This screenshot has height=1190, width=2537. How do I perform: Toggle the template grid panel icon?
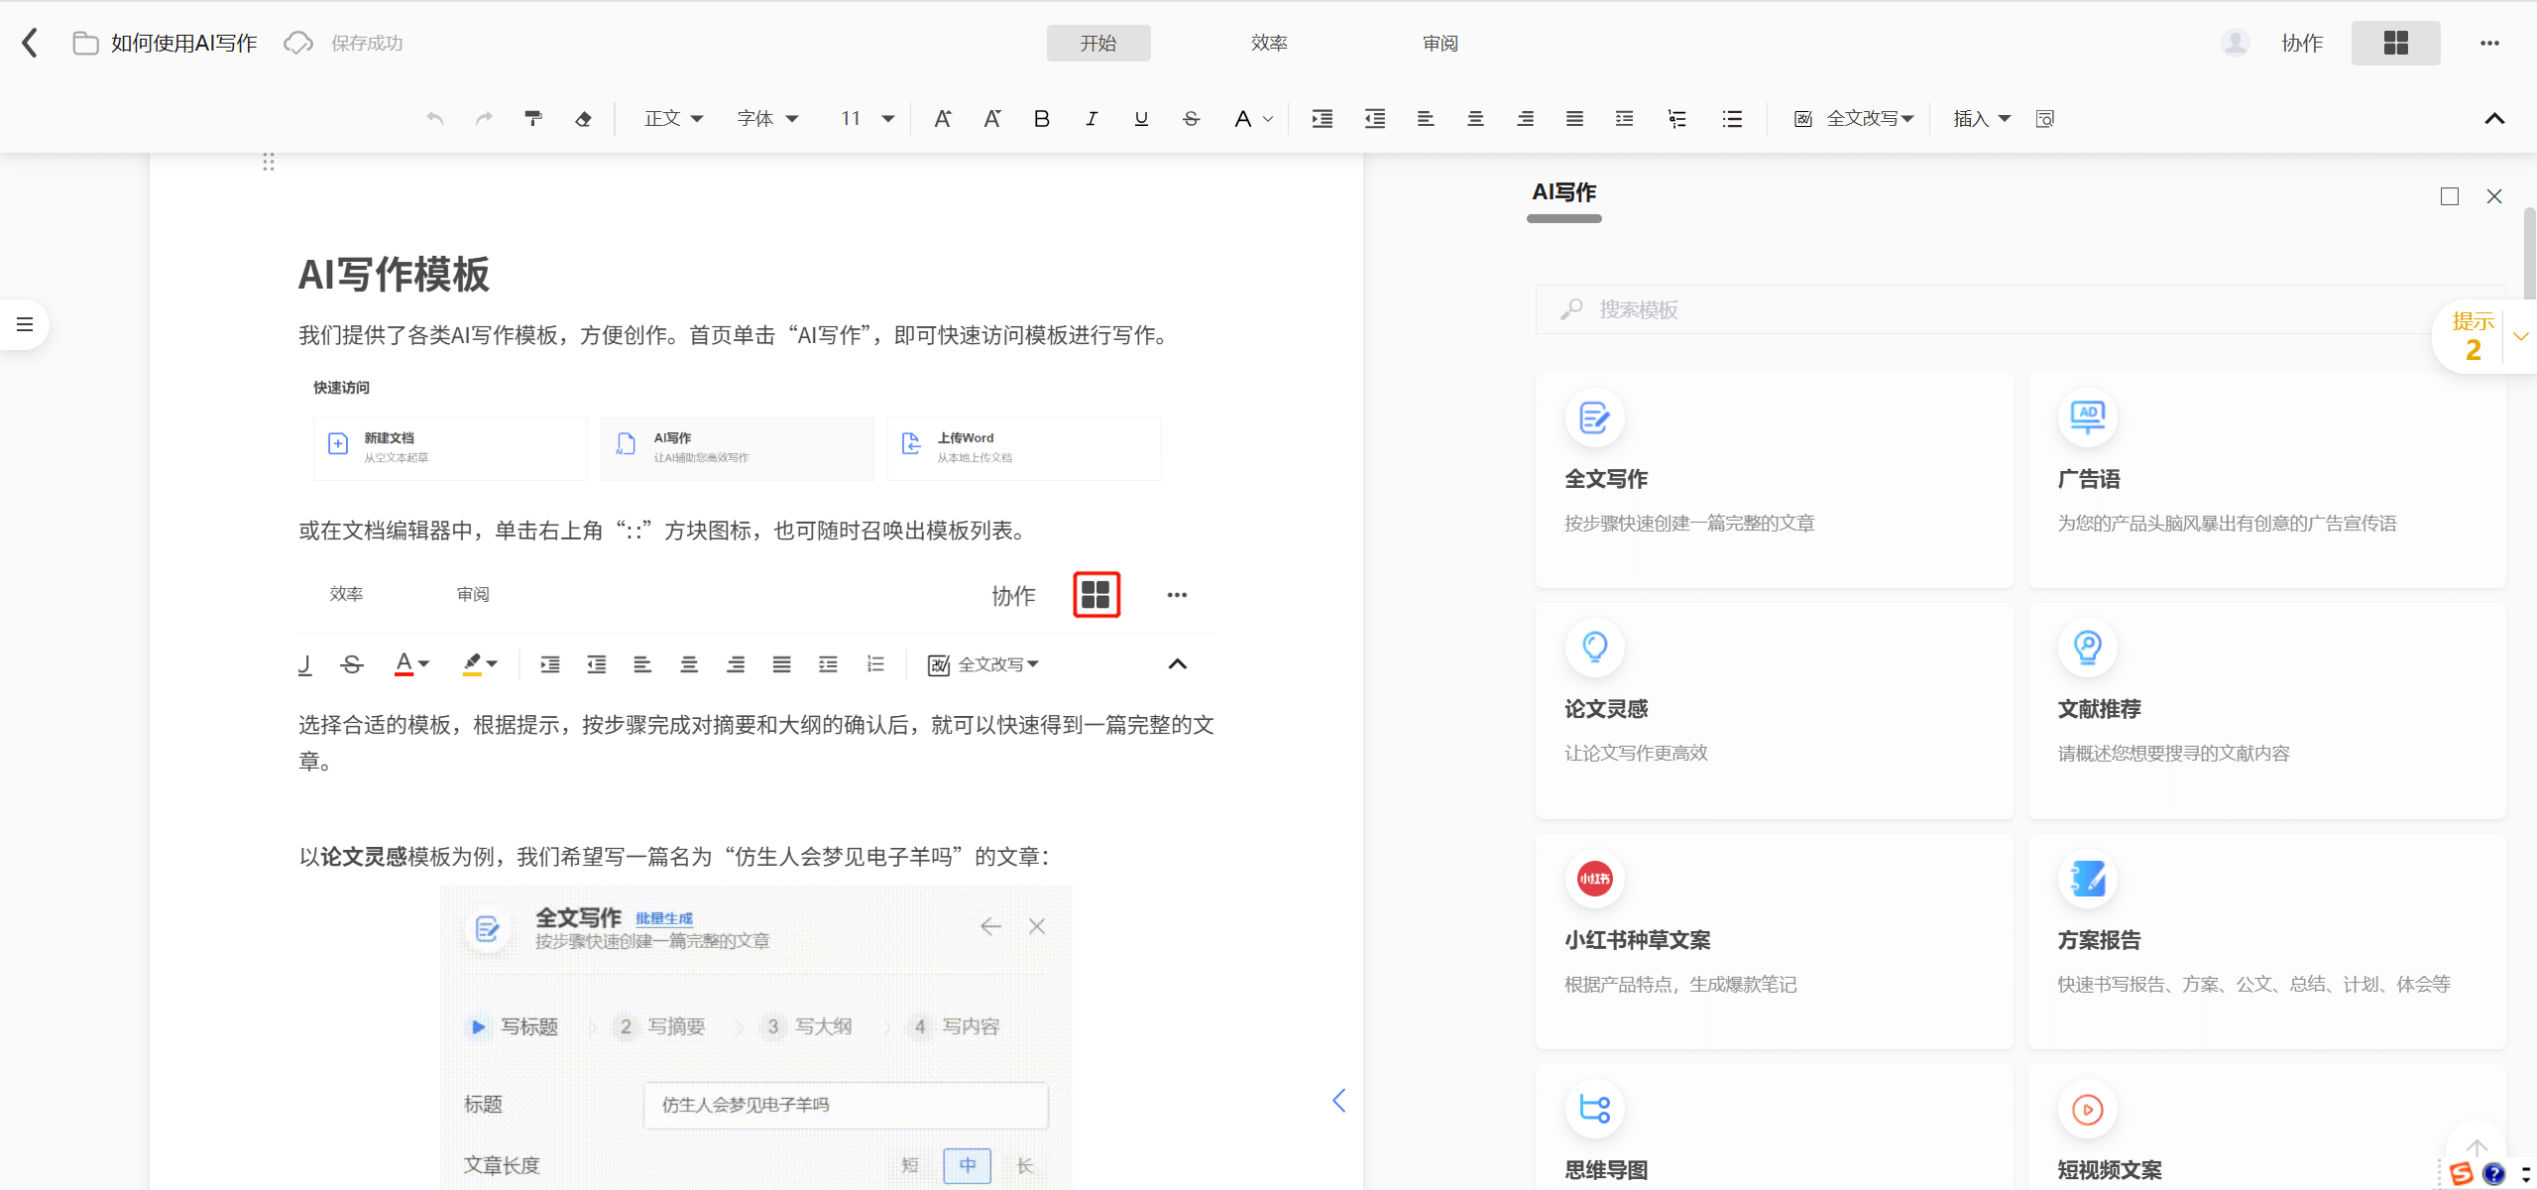coord(2395,43)
